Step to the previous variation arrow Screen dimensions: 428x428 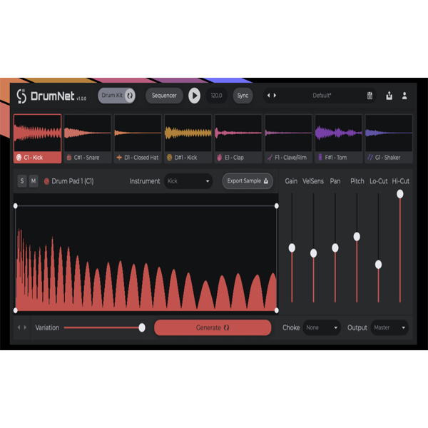(19, 327)
